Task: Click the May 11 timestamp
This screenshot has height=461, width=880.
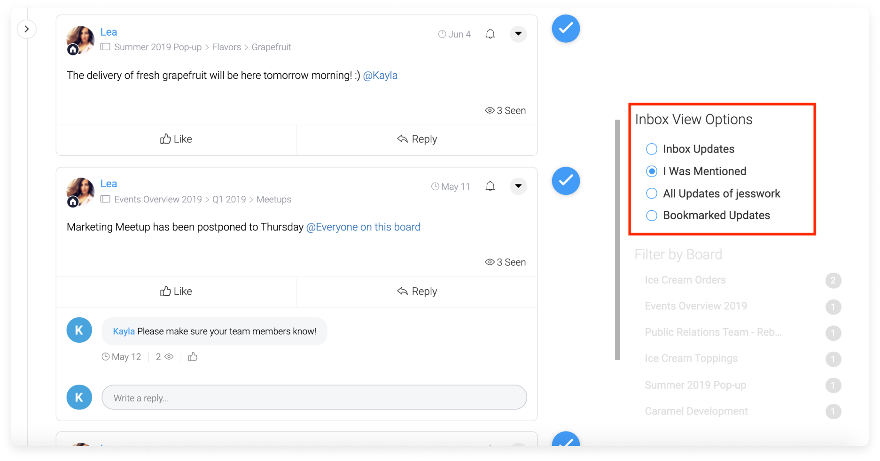Action: (x=451, y=186)
